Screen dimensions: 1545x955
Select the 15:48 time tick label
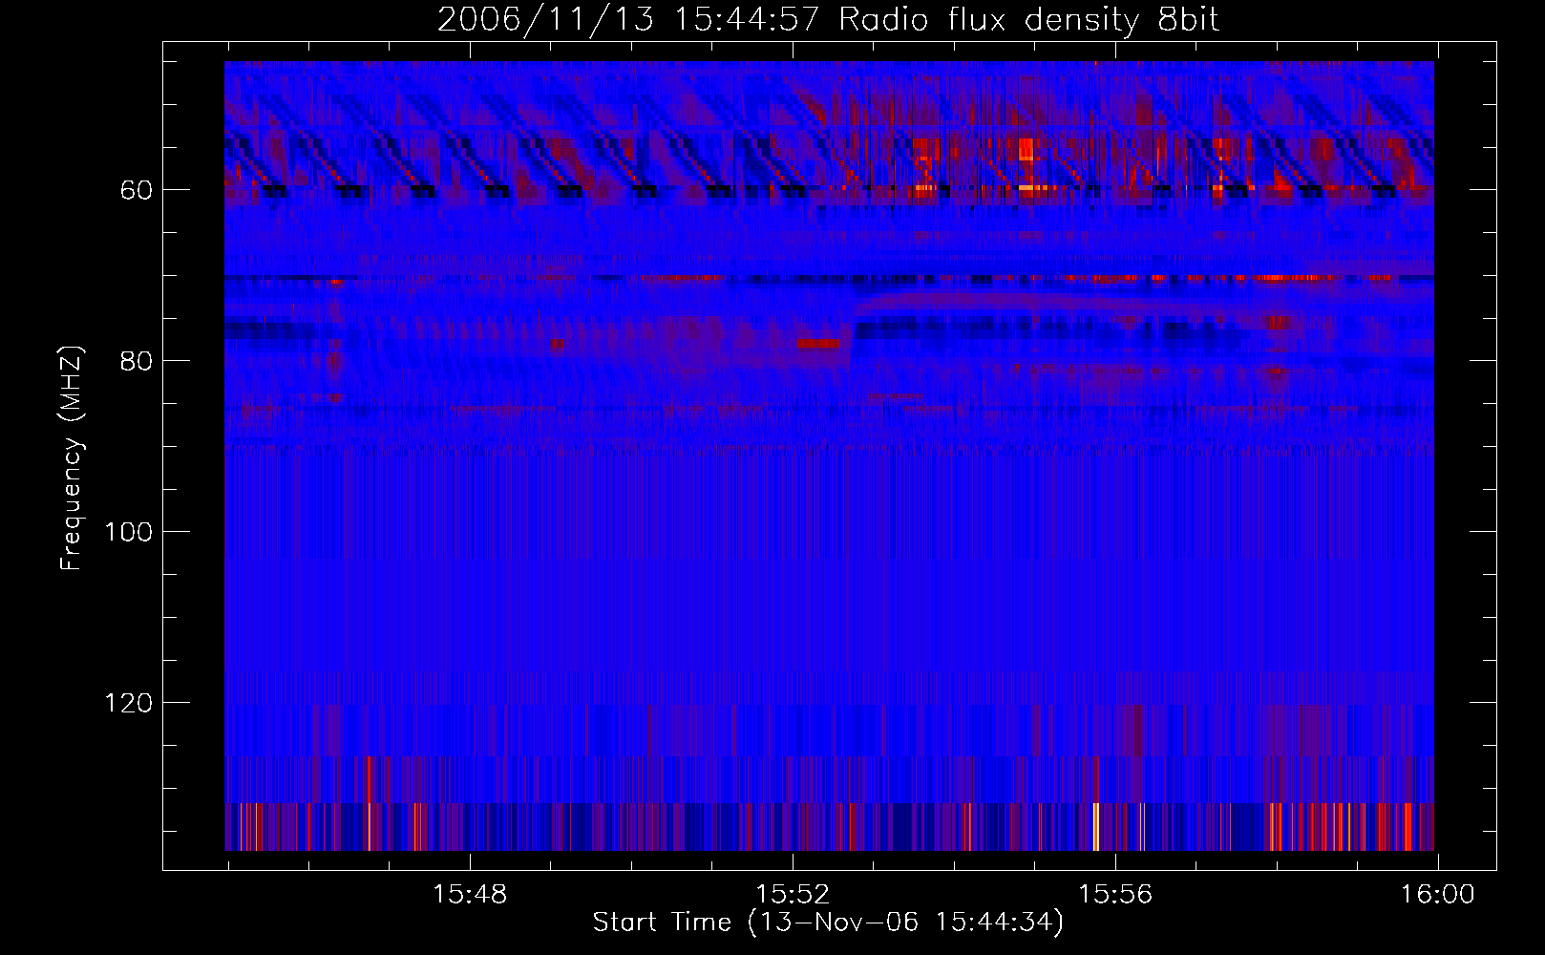coord(470,894)
